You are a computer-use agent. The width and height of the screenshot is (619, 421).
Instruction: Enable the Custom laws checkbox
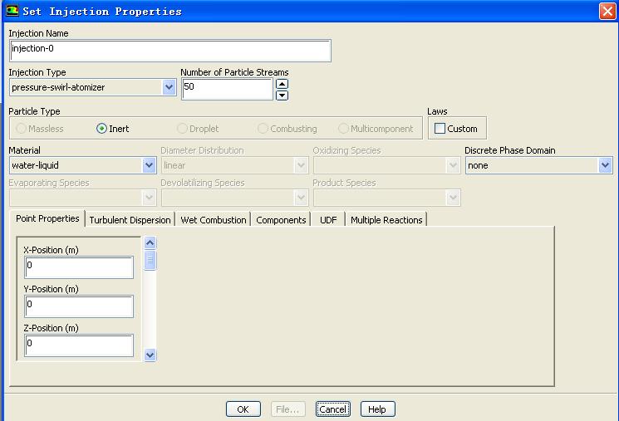(440, 129)
